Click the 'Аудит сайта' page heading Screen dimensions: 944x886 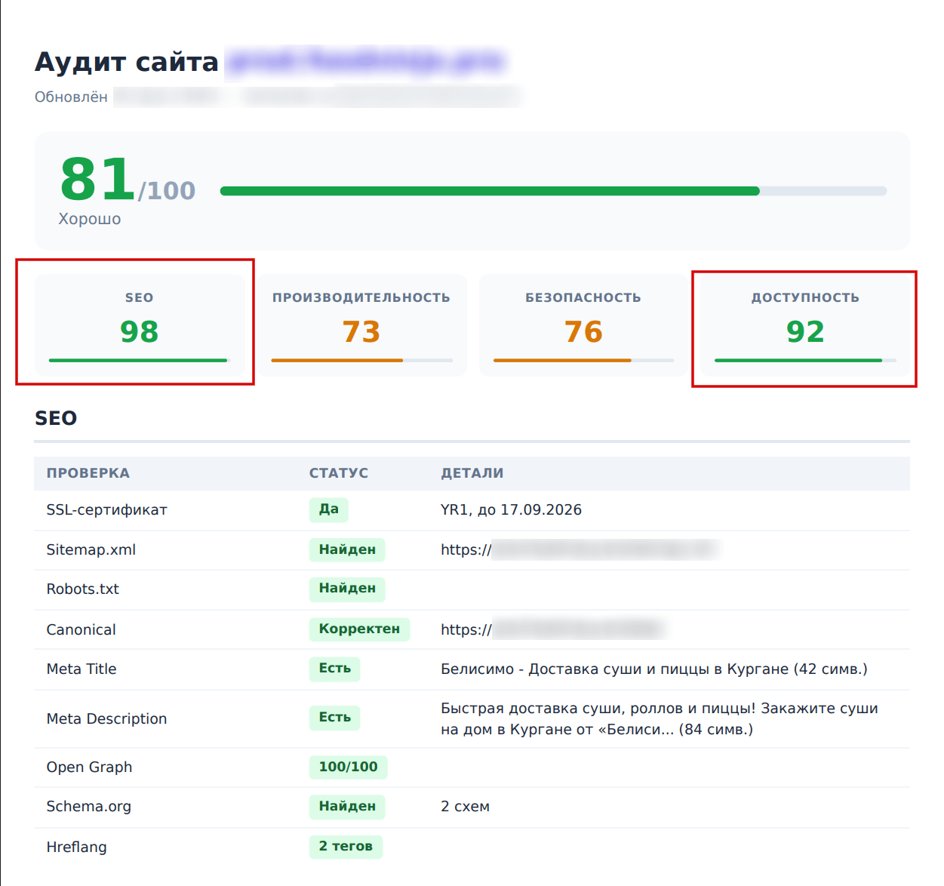tap(127, 62)
